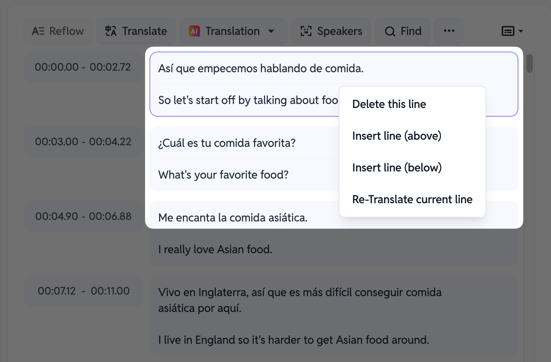Click the Translate language icon
The image size is (551, 362).
coord(111,31)
